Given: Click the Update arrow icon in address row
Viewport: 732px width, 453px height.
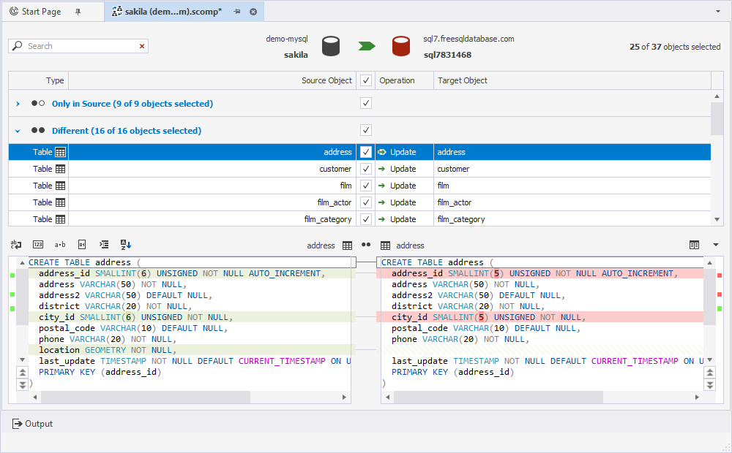Looking at the screenshot, I should click(382, 152).
